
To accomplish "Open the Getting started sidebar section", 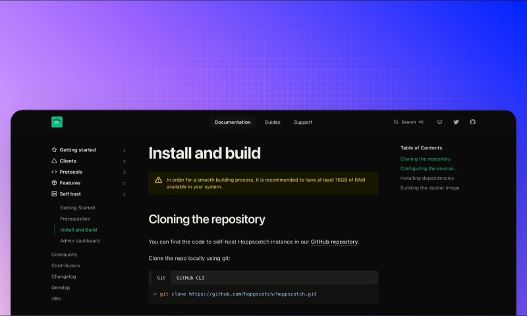I will click(78, 150).
